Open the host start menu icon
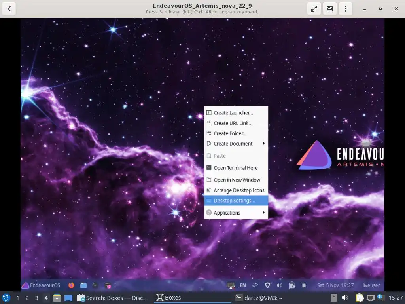The width and height of the screenshot is (405, 304). point(6,298)
